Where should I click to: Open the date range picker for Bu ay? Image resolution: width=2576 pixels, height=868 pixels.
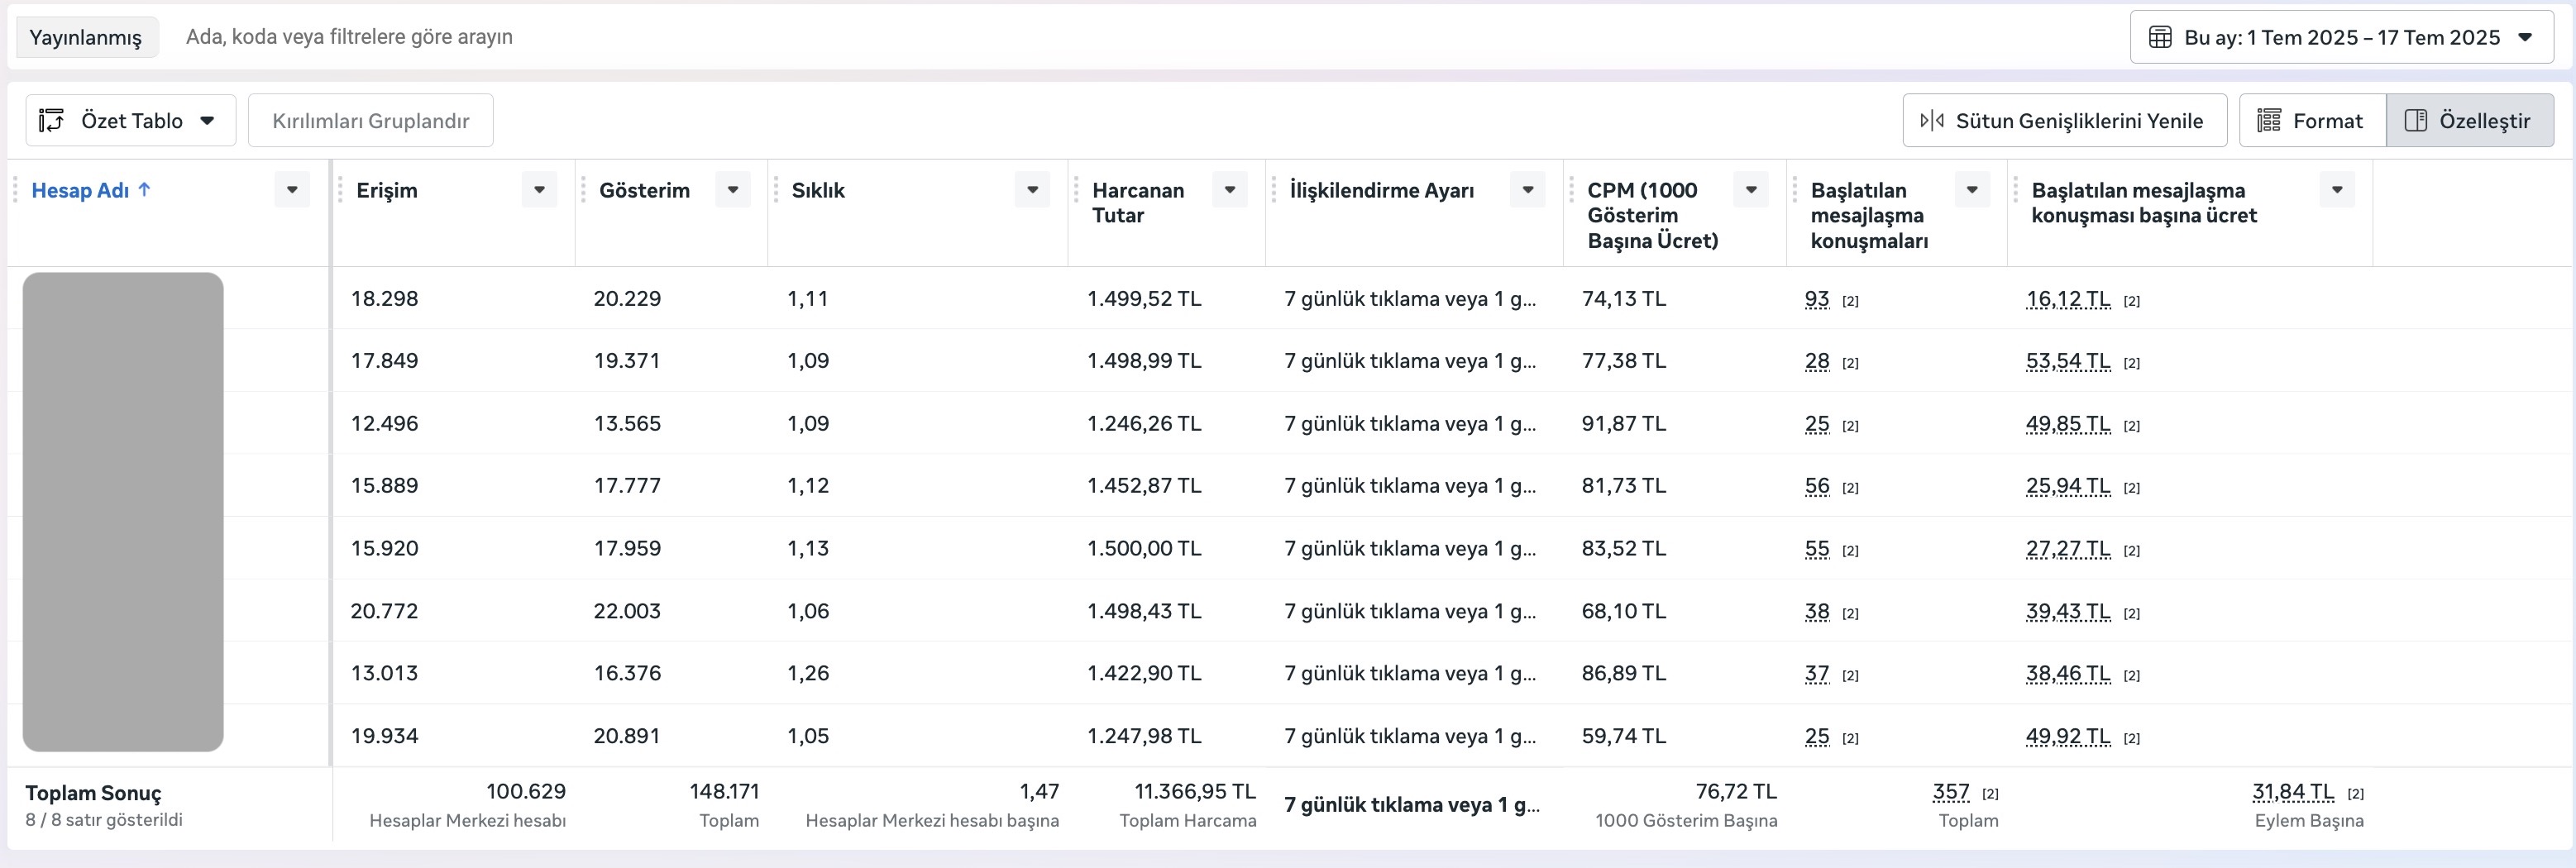(x=2341, y=38)
